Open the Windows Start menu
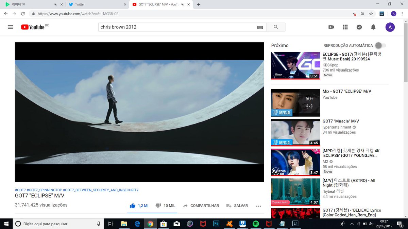The width and height of the screenshot is (408, 229). pyautogui.click(x=6, y=224)
